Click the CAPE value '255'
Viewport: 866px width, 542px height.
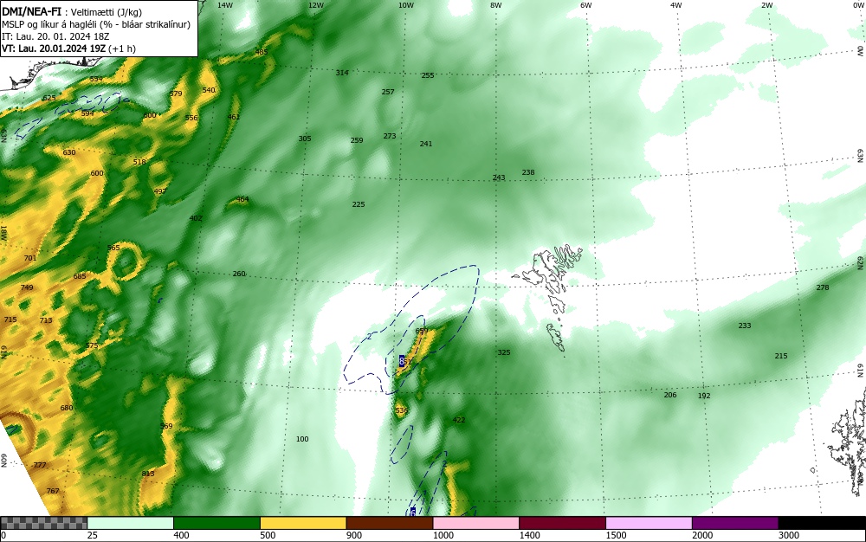pos(428,75)
